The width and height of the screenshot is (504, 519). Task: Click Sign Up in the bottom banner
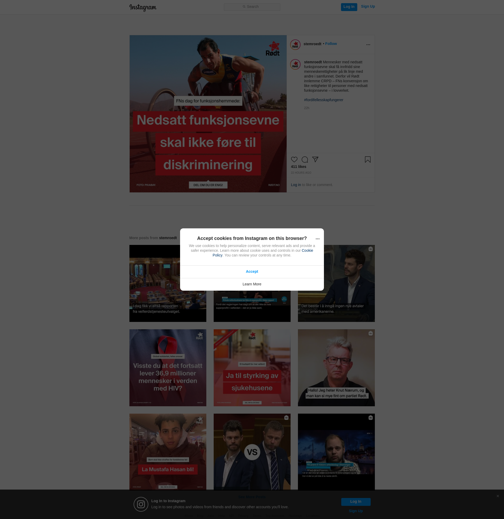pos(356,511)
